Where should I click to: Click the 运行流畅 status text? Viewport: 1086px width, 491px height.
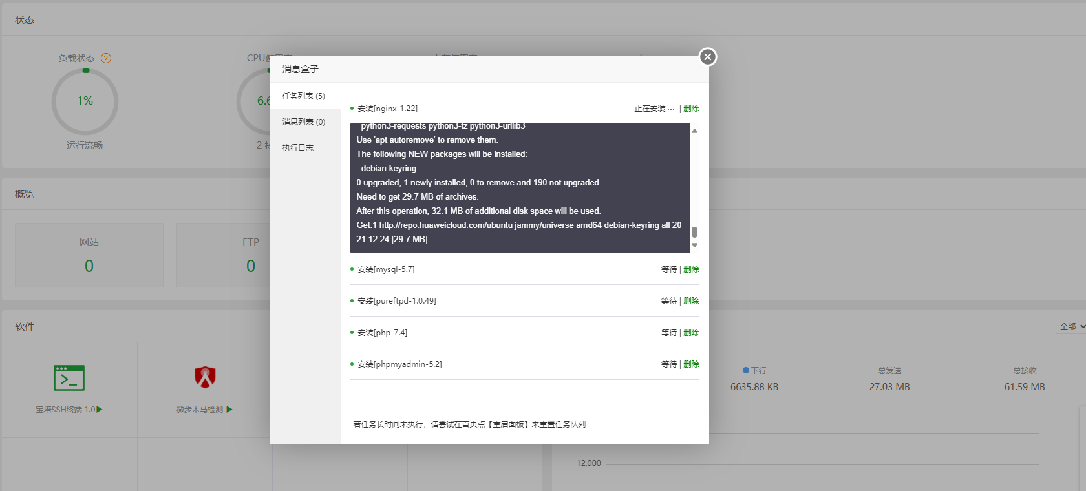click(x=85, y=145)
